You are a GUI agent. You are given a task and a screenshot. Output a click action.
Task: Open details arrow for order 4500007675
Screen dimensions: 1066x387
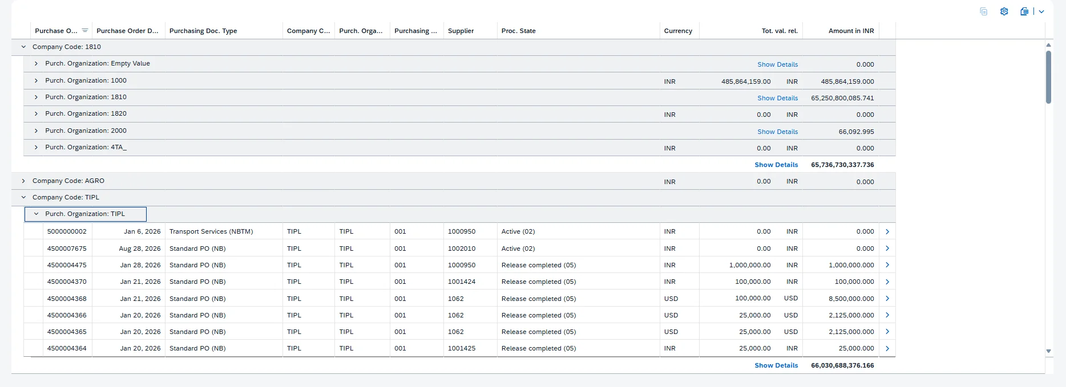(x=887, y=249)
